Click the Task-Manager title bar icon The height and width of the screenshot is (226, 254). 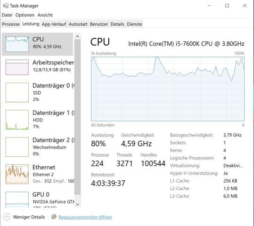click(x=6, y=6)
